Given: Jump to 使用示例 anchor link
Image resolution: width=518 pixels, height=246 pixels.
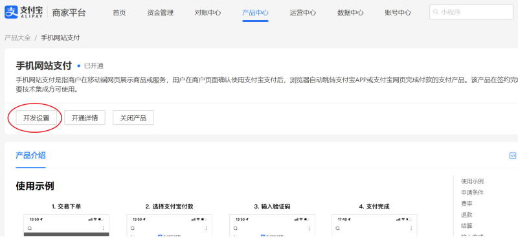Looking at the screenshot, I should coord(473,181).
